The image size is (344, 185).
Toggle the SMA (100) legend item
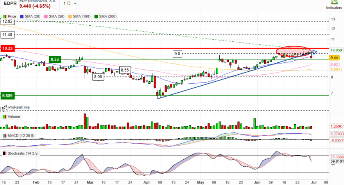click(x=79, y=16)
